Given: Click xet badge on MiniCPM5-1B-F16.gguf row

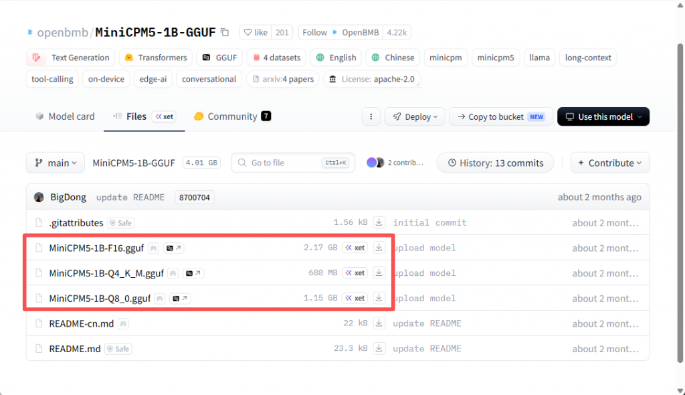Looking at the screenshot, I should (x=355, y=248).
